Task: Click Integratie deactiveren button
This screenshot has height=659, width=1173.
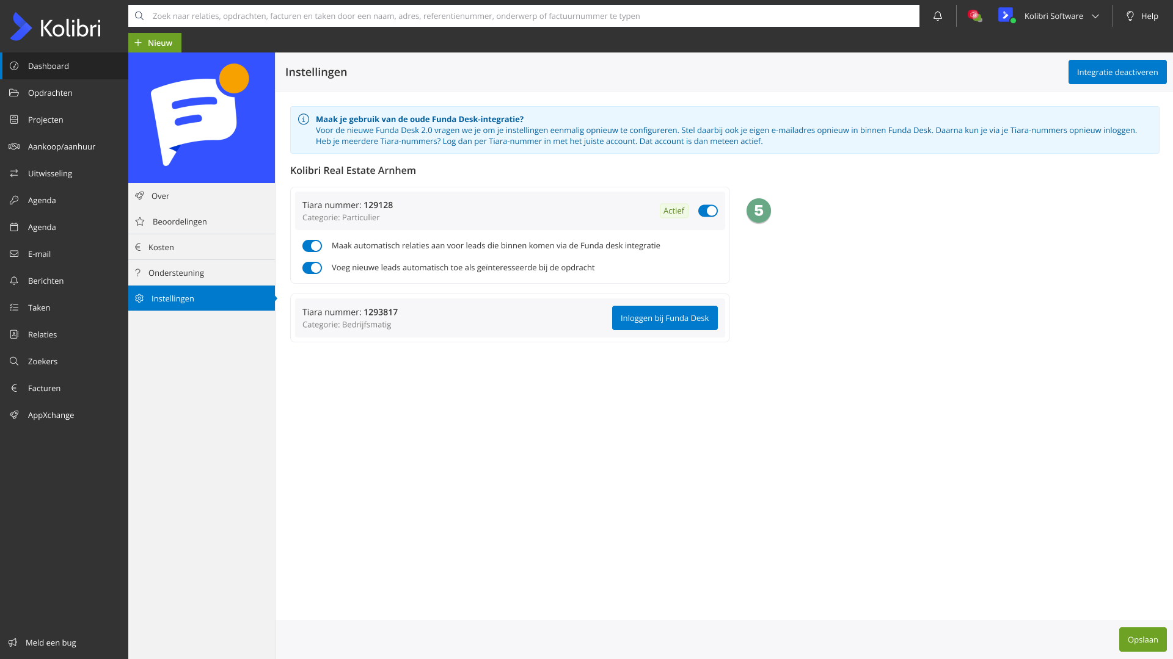Action: [x=1117, y=72]
